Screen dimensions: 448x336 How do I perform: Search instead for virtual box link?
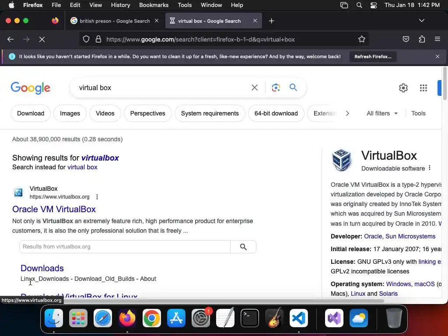coord(82,167)
